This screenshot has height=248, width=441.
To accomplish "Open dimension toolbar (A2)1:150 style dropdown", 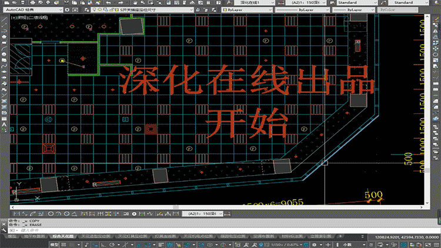I will click(202, 214).
